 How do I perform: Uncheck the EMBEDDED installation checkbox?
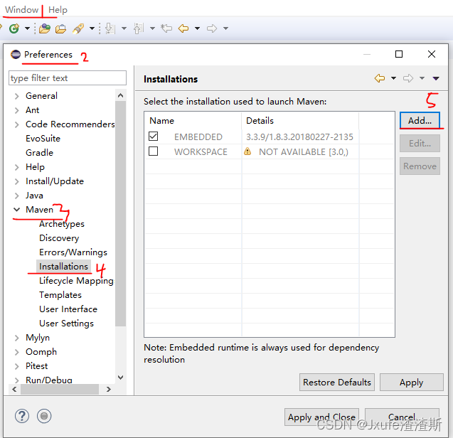(x=153, y=136)
